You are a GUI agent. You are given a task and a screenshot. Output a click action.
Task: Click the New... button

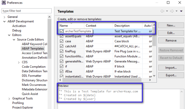coord(171,25)
